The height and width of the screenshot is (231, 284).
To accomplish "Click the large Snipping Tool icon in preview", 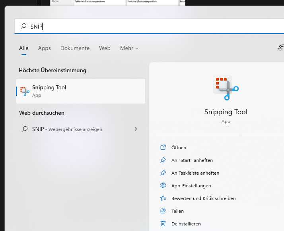I will coord(226,88).
